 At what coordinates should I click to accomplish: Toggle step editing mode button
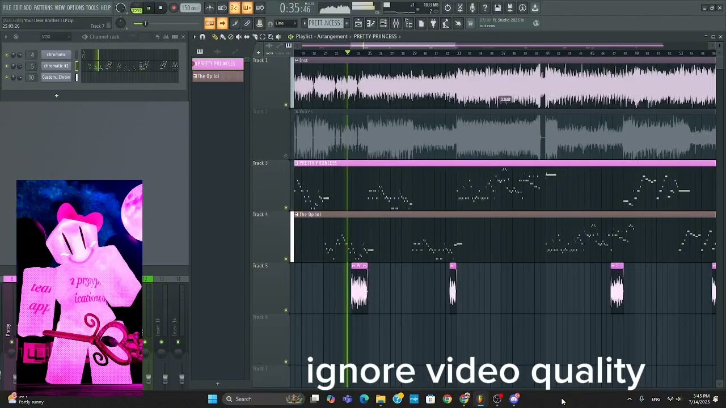click(234, 23)
